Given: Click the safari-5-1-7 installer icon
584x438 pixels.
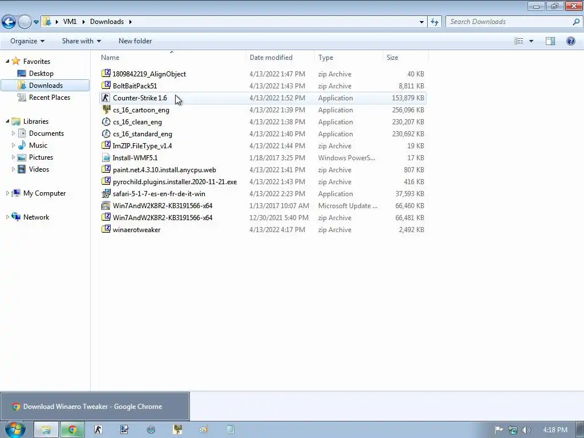Looking at the screenshot, I should (106, 193).
